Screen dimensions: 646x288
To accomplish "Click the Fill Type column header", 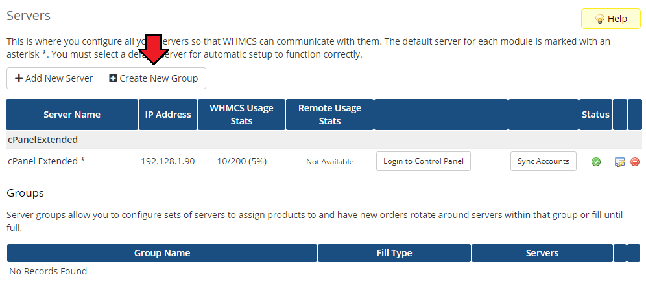I will (394, 253).
